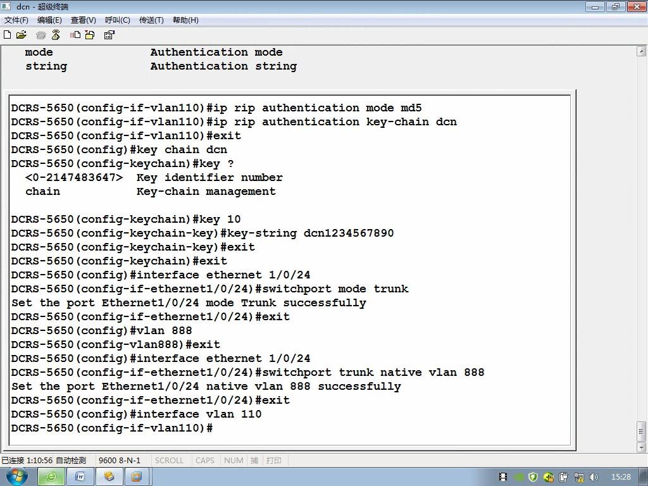Click the final config-if-vlan110 prompt line
The height and width of the screenshot is (486, 648).
point(112,428)
